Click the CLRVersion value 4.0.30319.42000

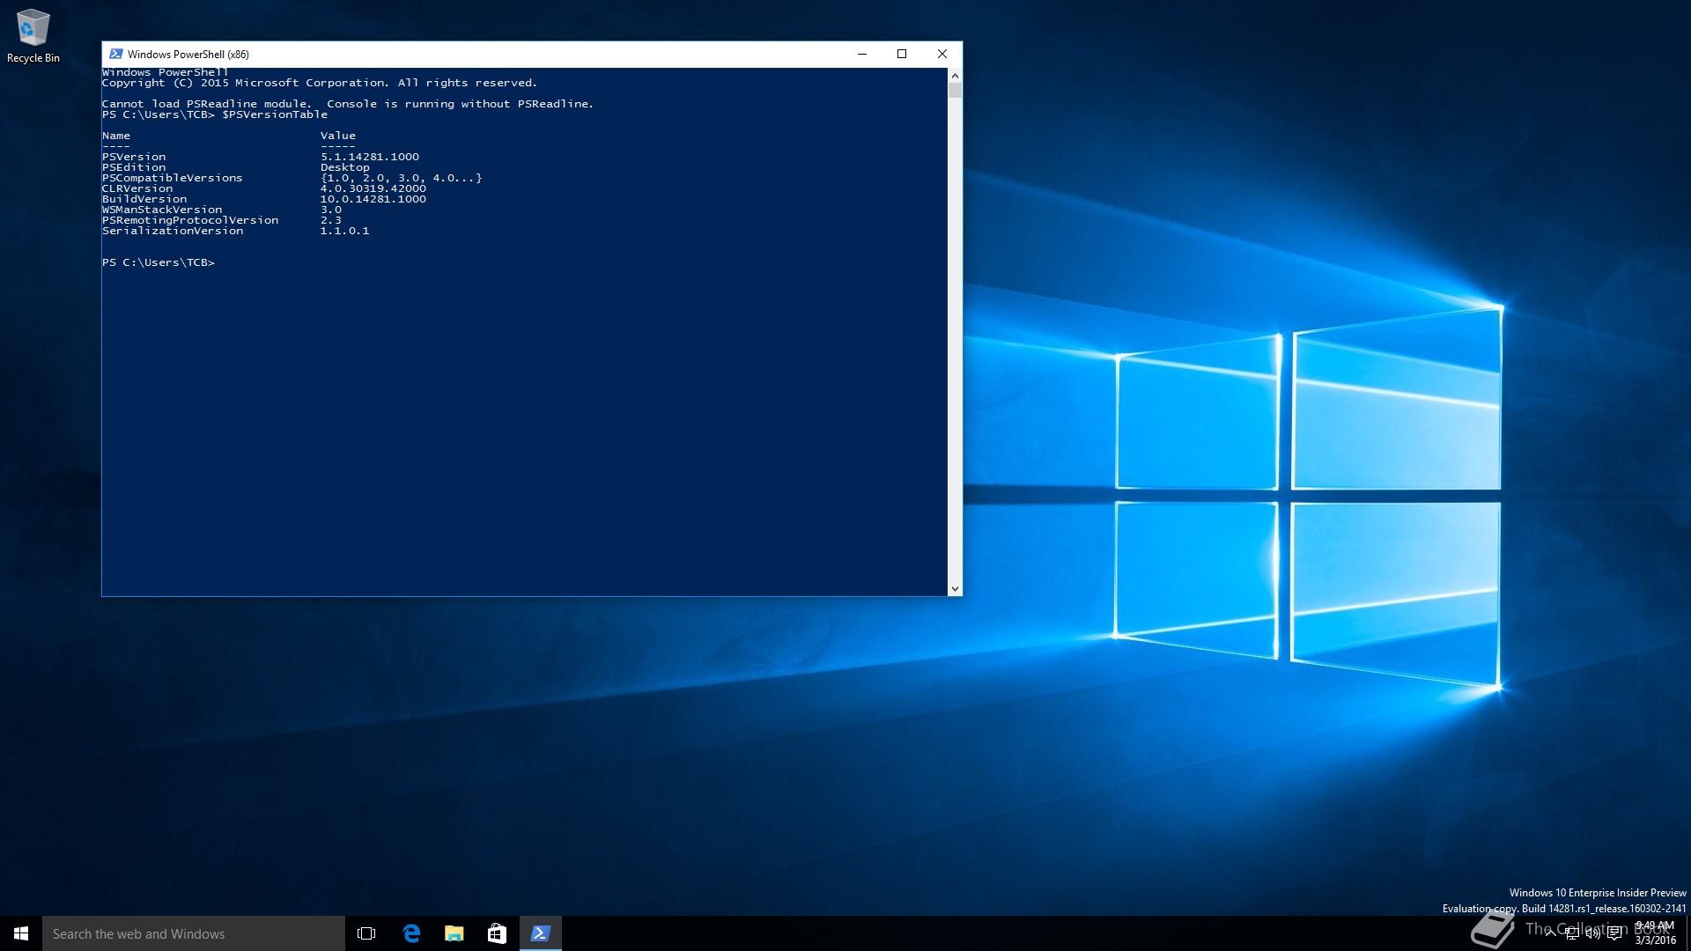coord(373,188)
